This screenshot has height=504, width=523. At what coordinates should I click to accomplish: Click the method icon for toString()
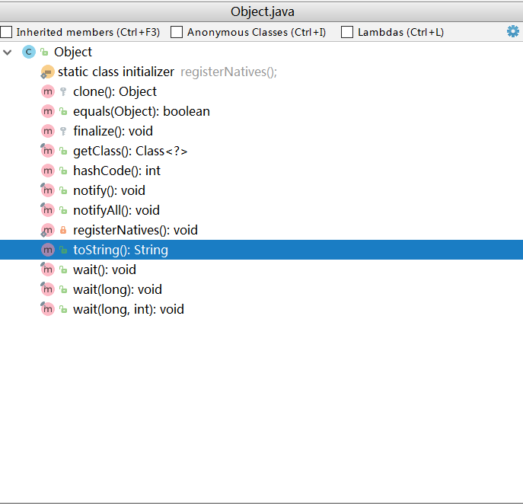[48, 250]
